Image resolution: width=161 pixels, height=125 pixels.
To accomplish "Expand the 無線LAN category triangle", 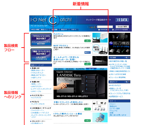I will [31, 68].
